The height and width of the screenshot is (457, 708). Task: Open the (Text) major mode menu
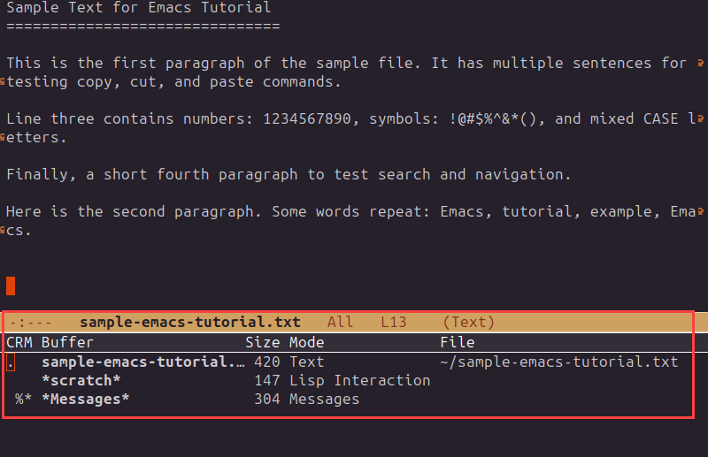click(468, 323)
